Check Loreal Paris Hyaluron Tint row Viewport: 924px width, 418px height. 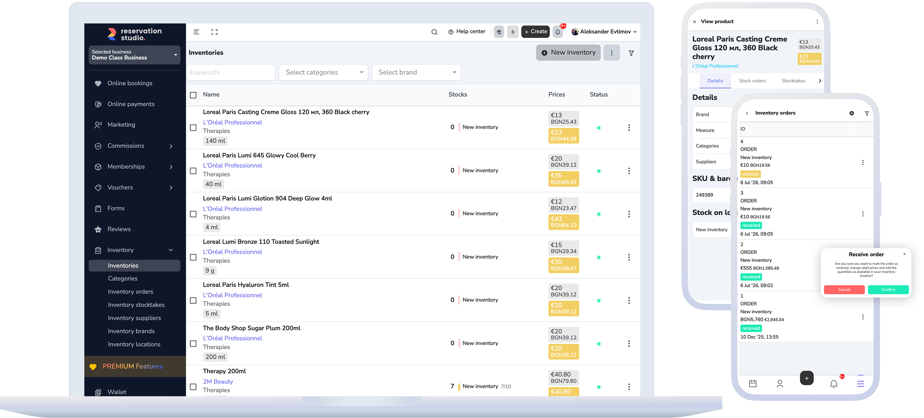(193, 300)
